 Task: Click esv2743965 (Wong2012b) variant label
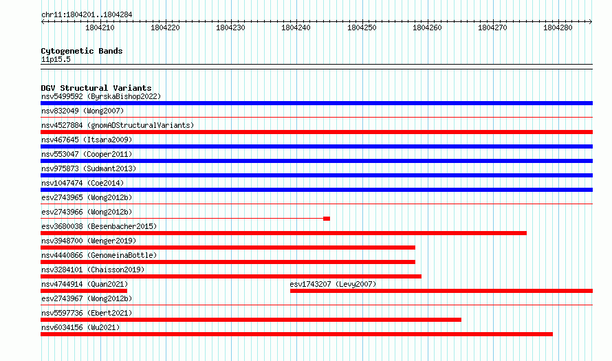[x=87, y=197]
